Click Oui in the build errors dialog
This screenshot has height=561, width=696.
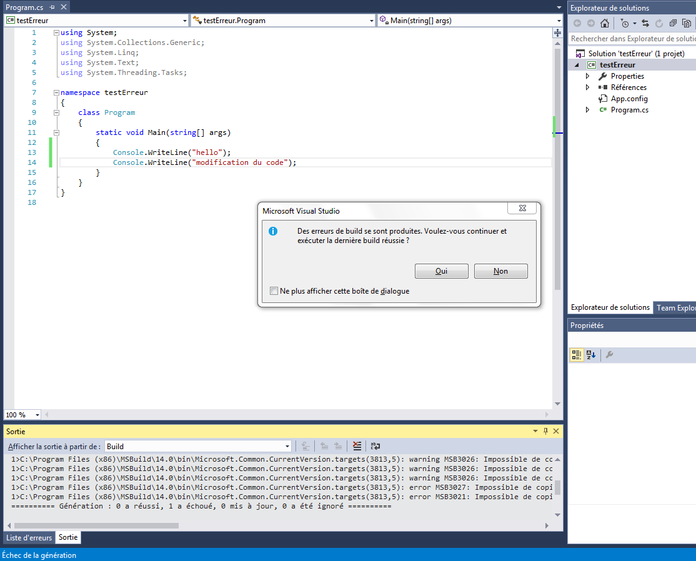pos(441,271)
